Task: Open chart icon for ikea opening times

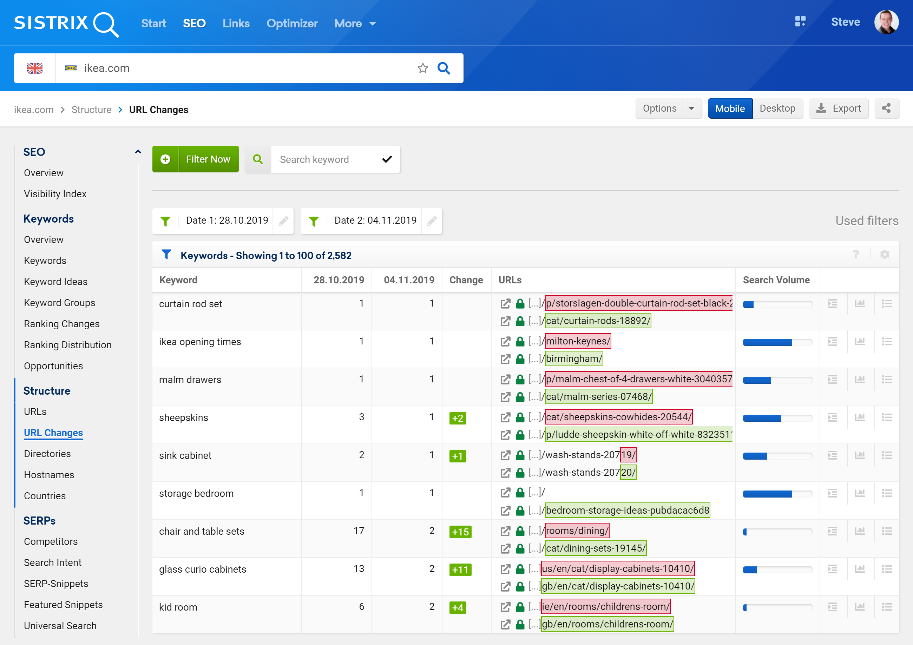Action: pos(860,342)
